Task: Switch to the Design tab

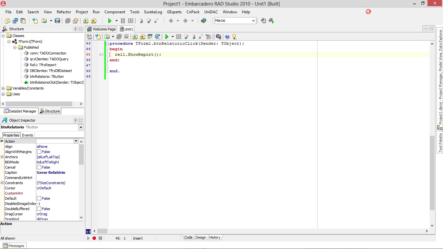Action: pos(201,237)
